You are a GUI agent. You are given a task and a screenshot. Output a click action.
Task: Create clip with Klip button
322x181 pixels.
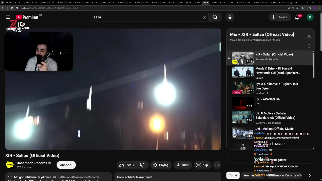[x=202, y=165]
